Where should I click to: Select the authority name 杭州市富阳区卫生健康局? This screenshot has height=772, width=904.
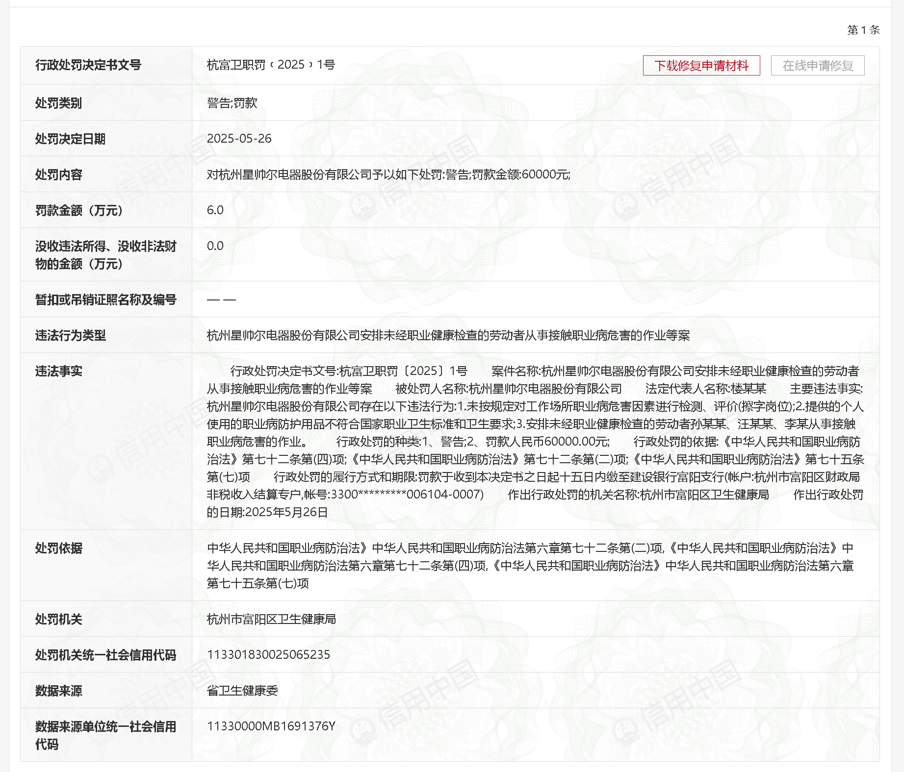click(x=272, y=619)
